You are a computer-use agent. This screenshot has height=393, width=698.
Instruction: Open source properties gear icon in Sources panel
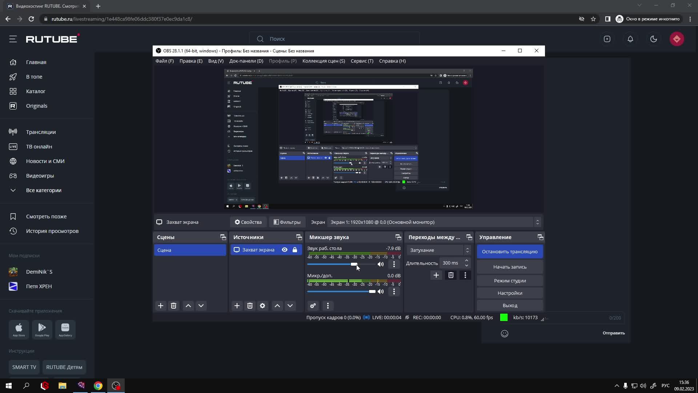click(262, 306)
